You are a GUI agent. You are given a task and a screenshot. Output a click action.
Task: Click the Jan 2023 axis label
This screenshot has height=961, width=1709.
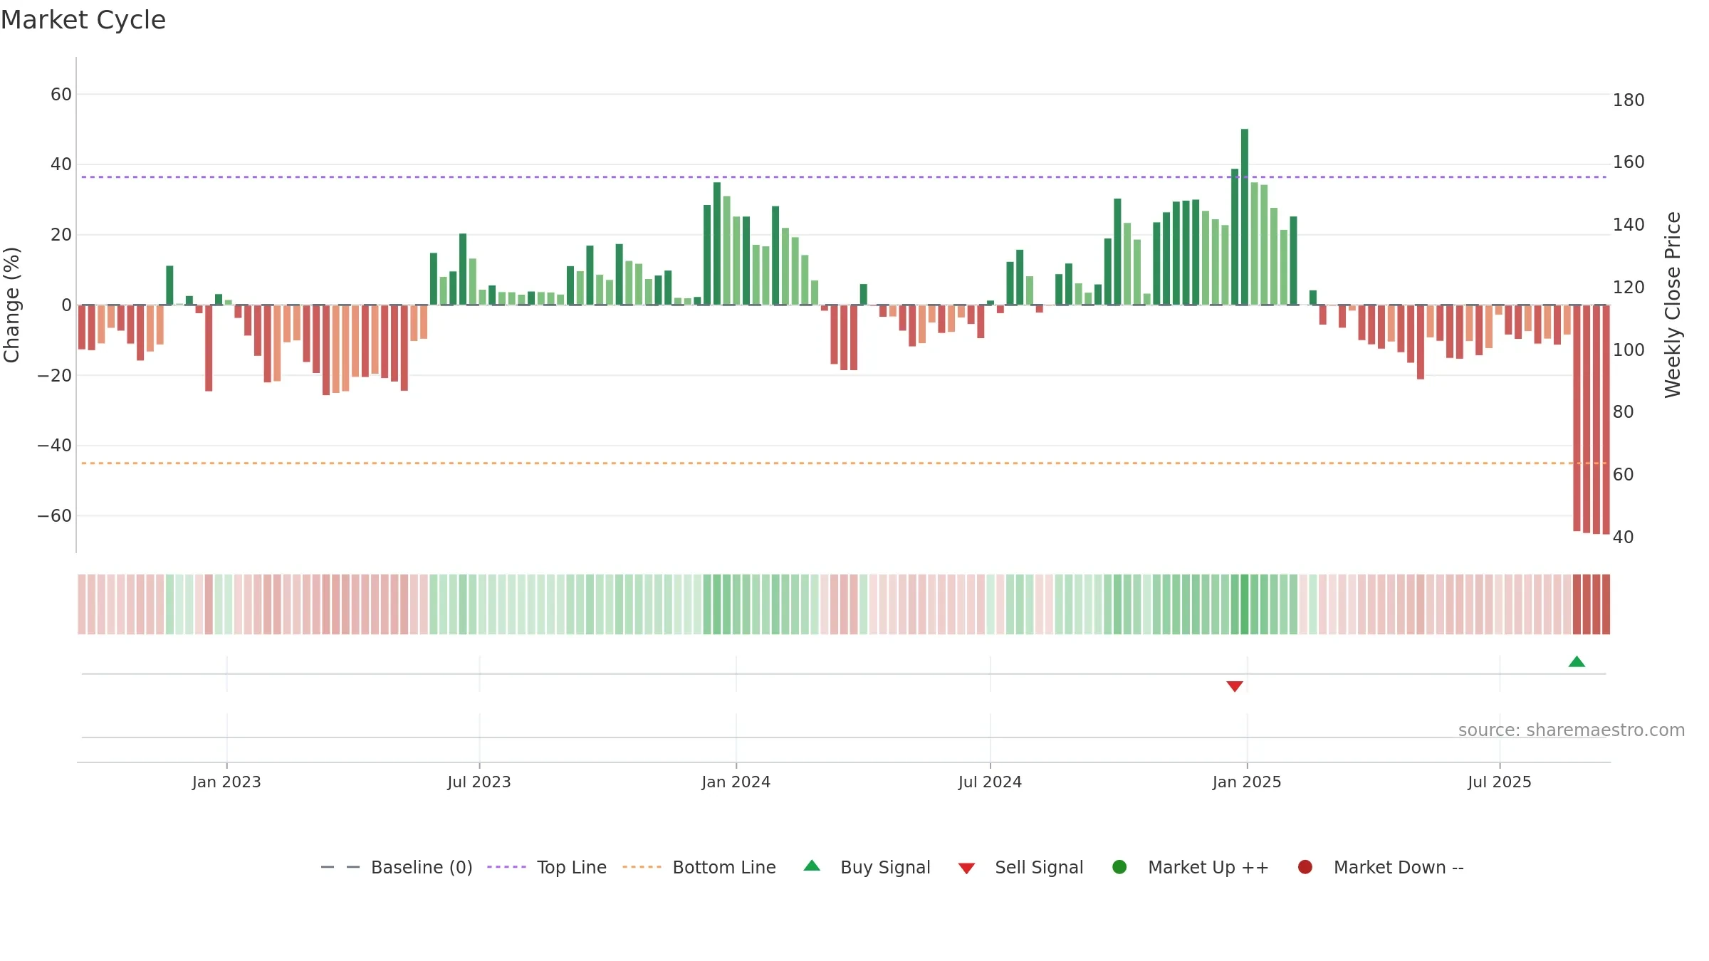pos(226,782)
